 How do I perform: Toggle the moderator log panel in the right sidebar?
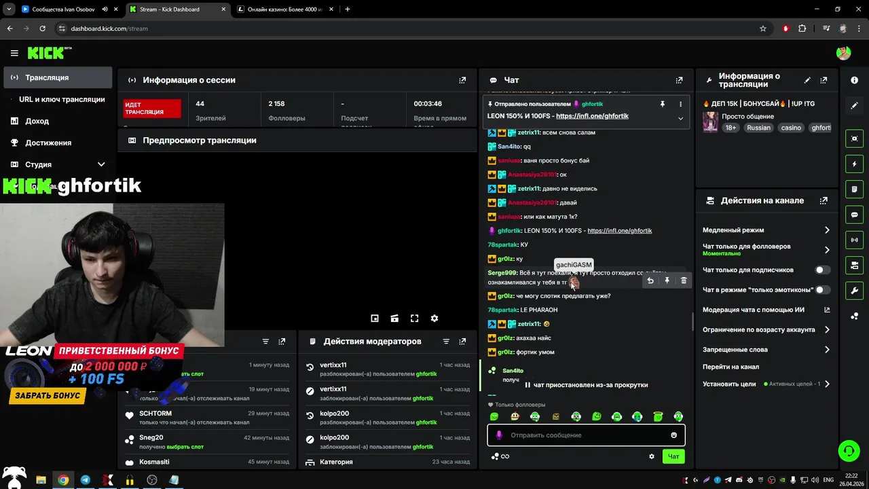click(854, 189)
